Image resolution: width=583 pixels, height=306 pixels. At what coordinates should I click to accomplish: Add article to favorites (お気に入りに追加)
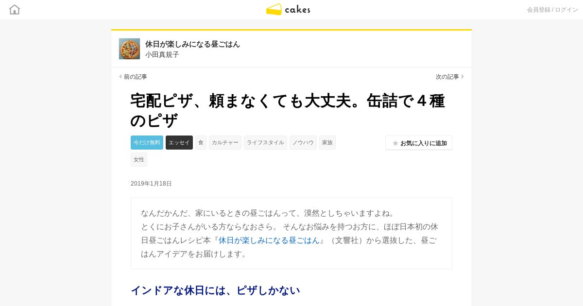[419, 143]
